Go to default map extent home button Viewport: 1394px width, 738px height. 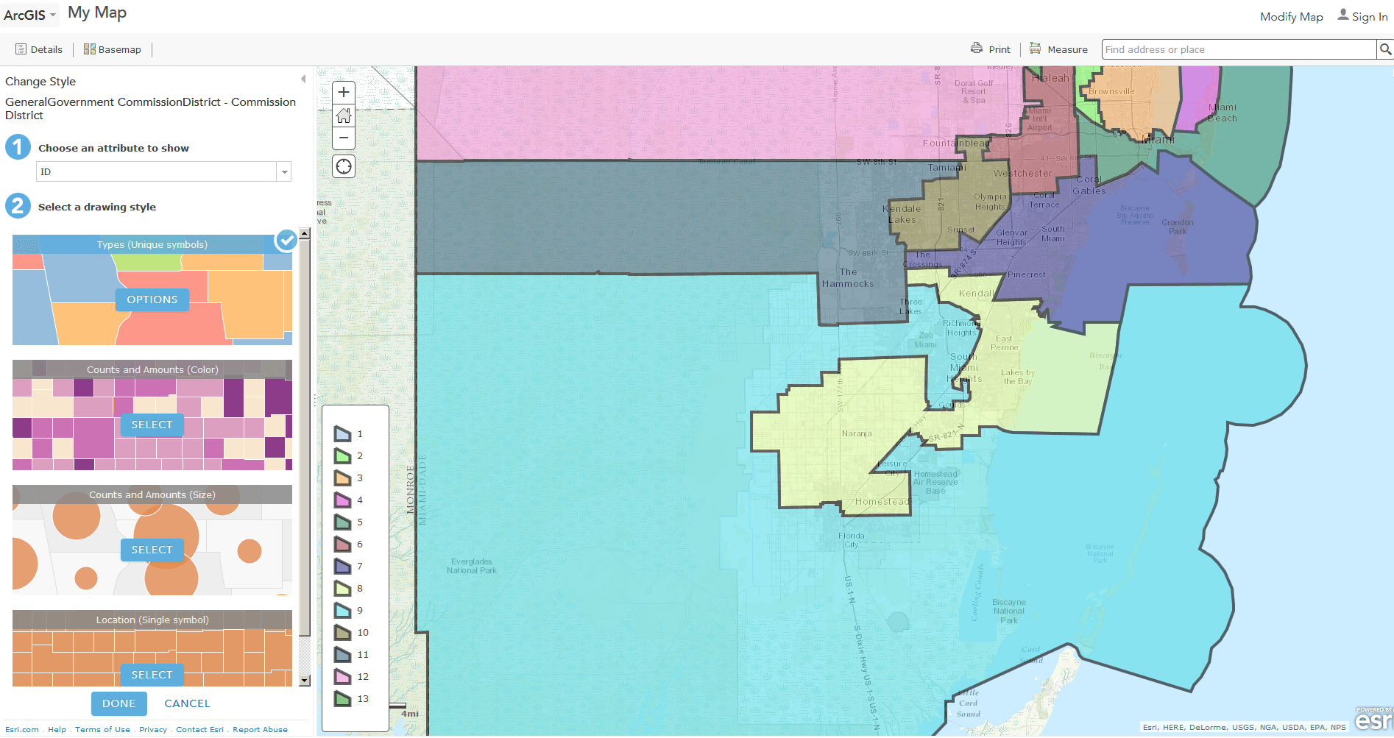point(344,116)
